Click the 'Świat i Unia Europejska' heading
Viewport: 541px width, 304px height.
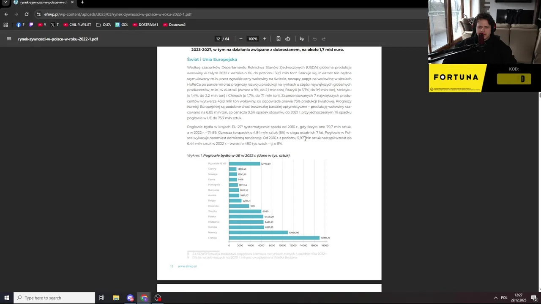tap(212, 60)
